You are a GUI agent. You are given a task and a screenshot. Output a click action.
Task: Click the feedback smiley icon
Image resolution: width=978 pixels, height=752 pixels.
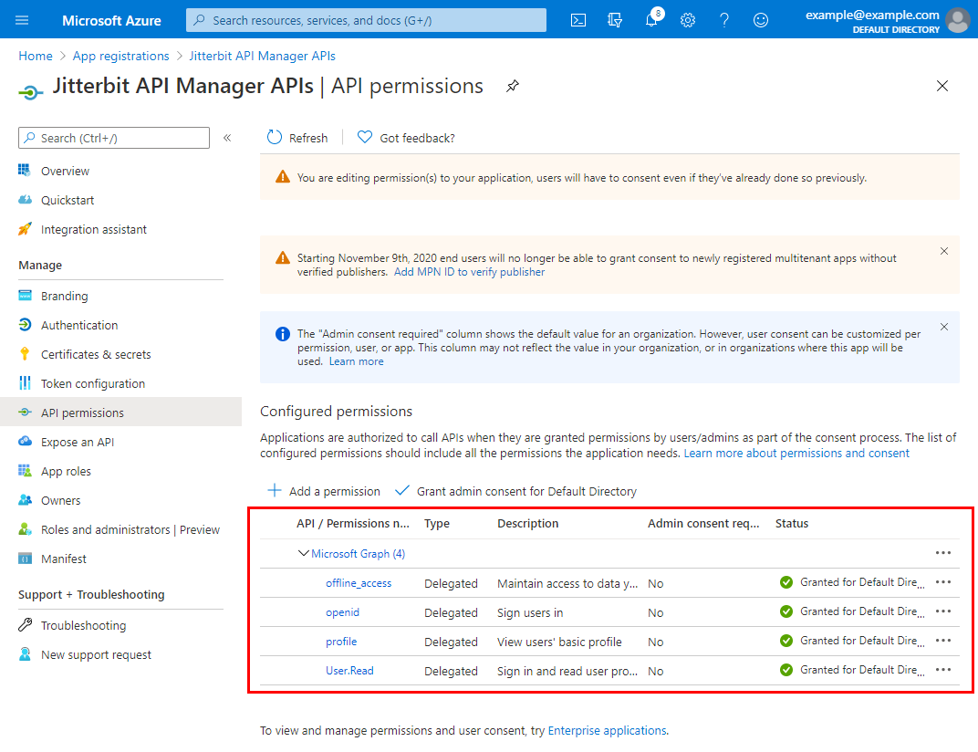pos(761,20)
